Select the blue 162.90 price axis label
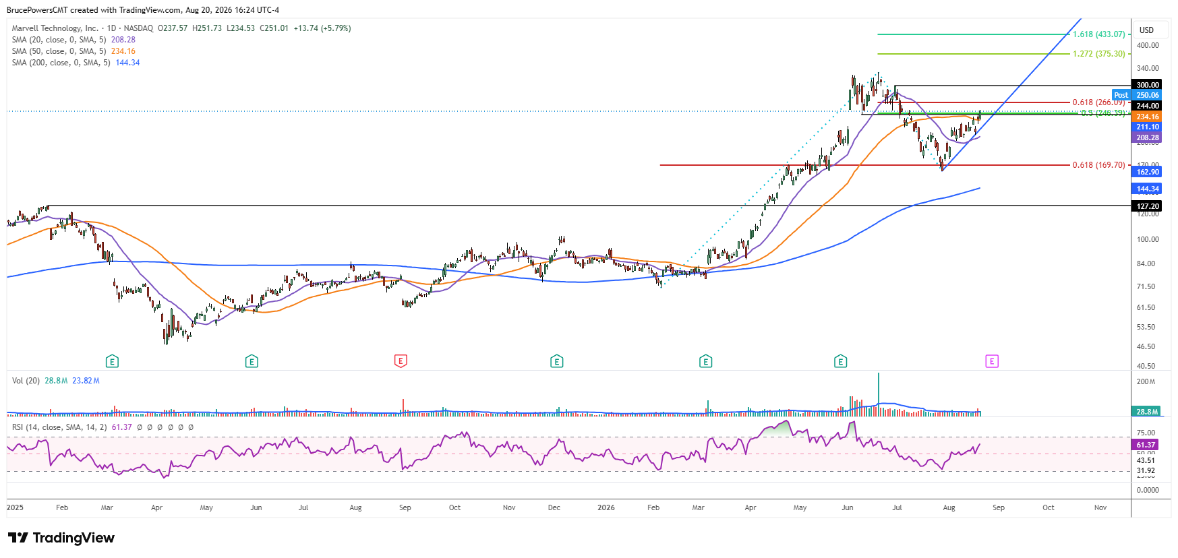Viewport: 1178px width, 558px height. coord(1146,172)
